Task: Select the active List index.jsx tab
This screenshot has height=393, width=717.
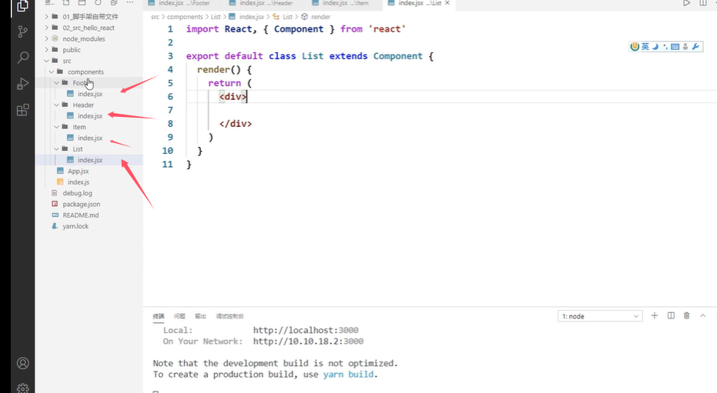Action: click(419, 3)
